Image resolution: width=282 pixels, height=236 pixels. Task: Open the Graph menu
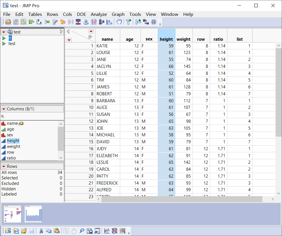click(118, 14)
